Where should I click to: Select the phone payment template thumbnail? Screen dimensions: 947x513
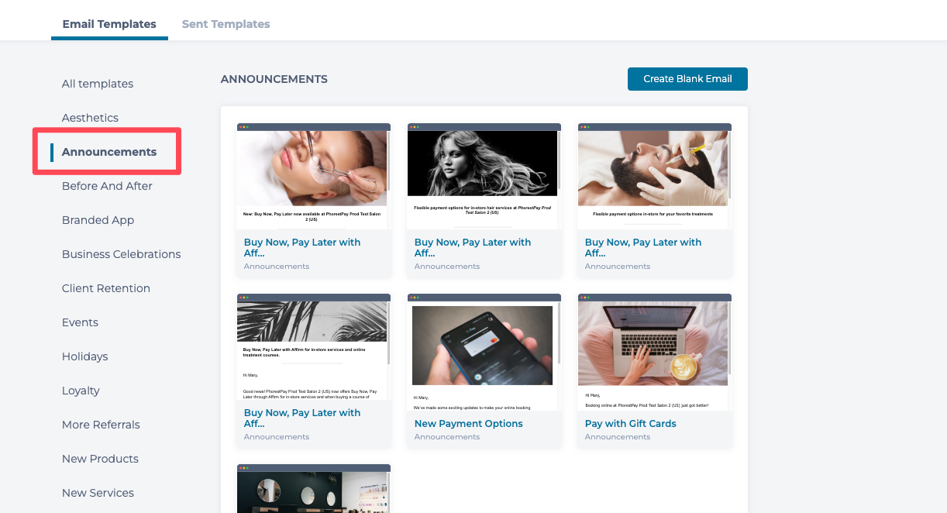(x=483, y=346)
